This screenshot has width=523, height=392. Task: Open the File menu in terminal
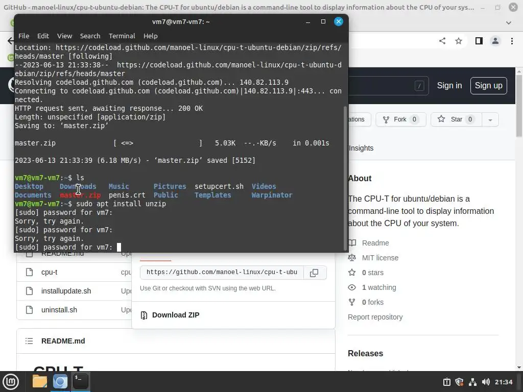pos(23,36)
